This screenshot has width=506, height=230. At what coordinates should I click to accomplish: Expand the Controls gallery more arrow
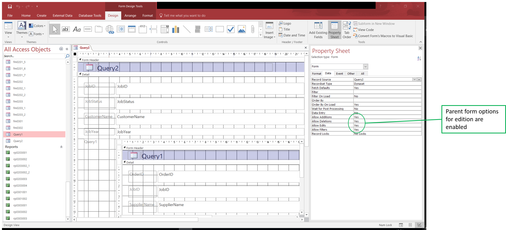point(261,35)
